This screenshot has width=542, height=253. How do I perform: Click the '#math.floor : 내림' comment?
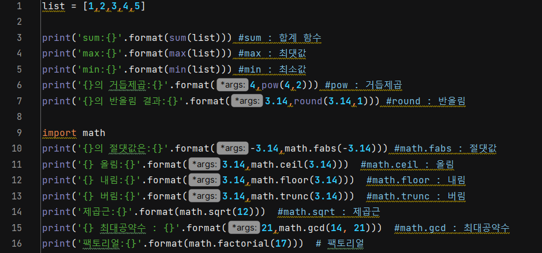tap(416, 180)
